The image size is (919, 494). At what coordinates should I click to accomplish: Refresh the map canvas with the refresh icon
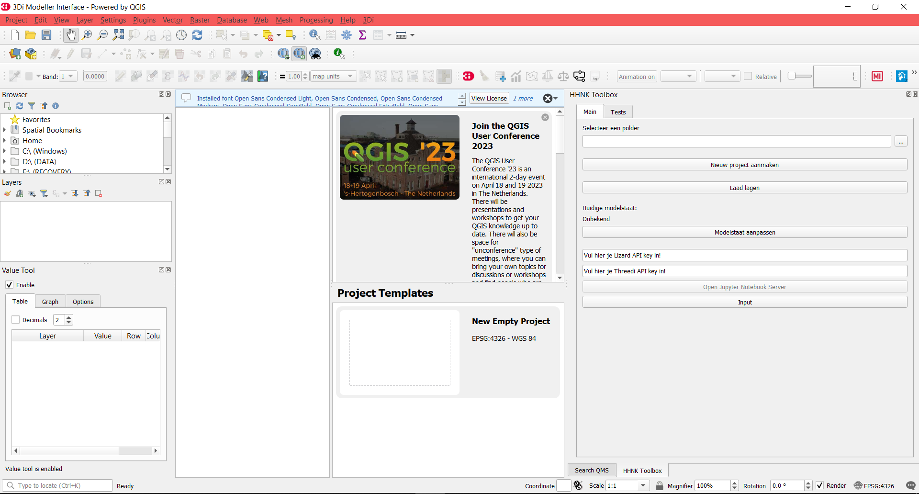point(197,35)
